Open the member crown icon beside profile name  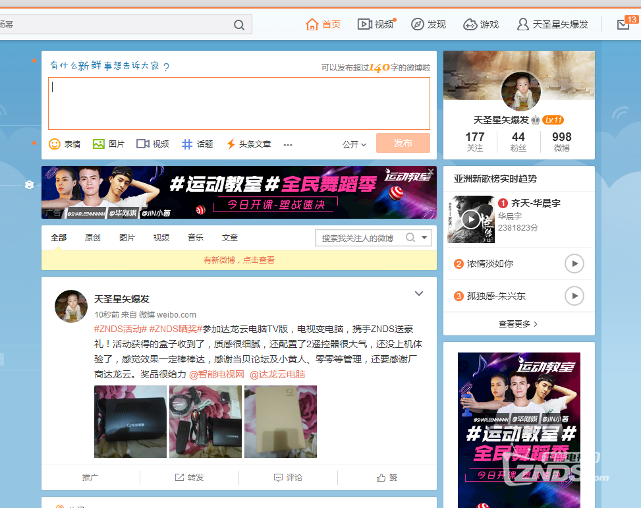[536, 120]
